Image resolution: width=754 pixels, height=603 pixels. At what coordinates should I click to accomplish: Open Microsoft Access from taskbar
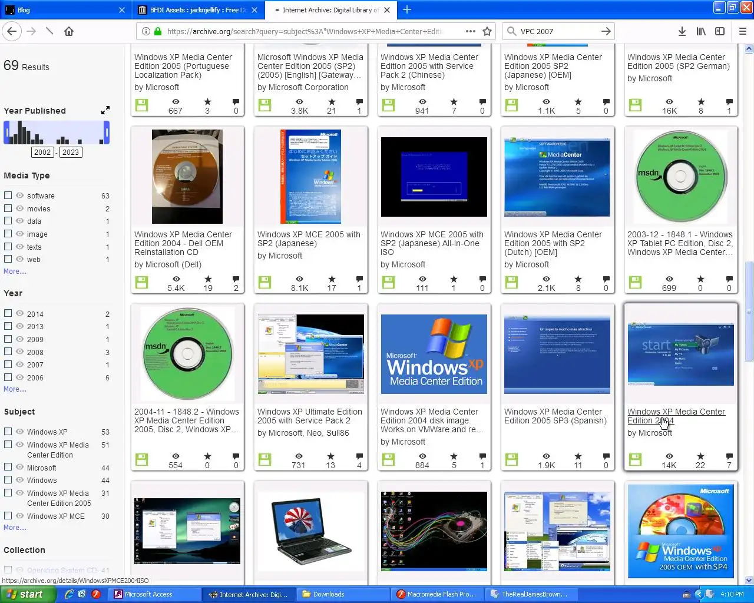point(154,594)
